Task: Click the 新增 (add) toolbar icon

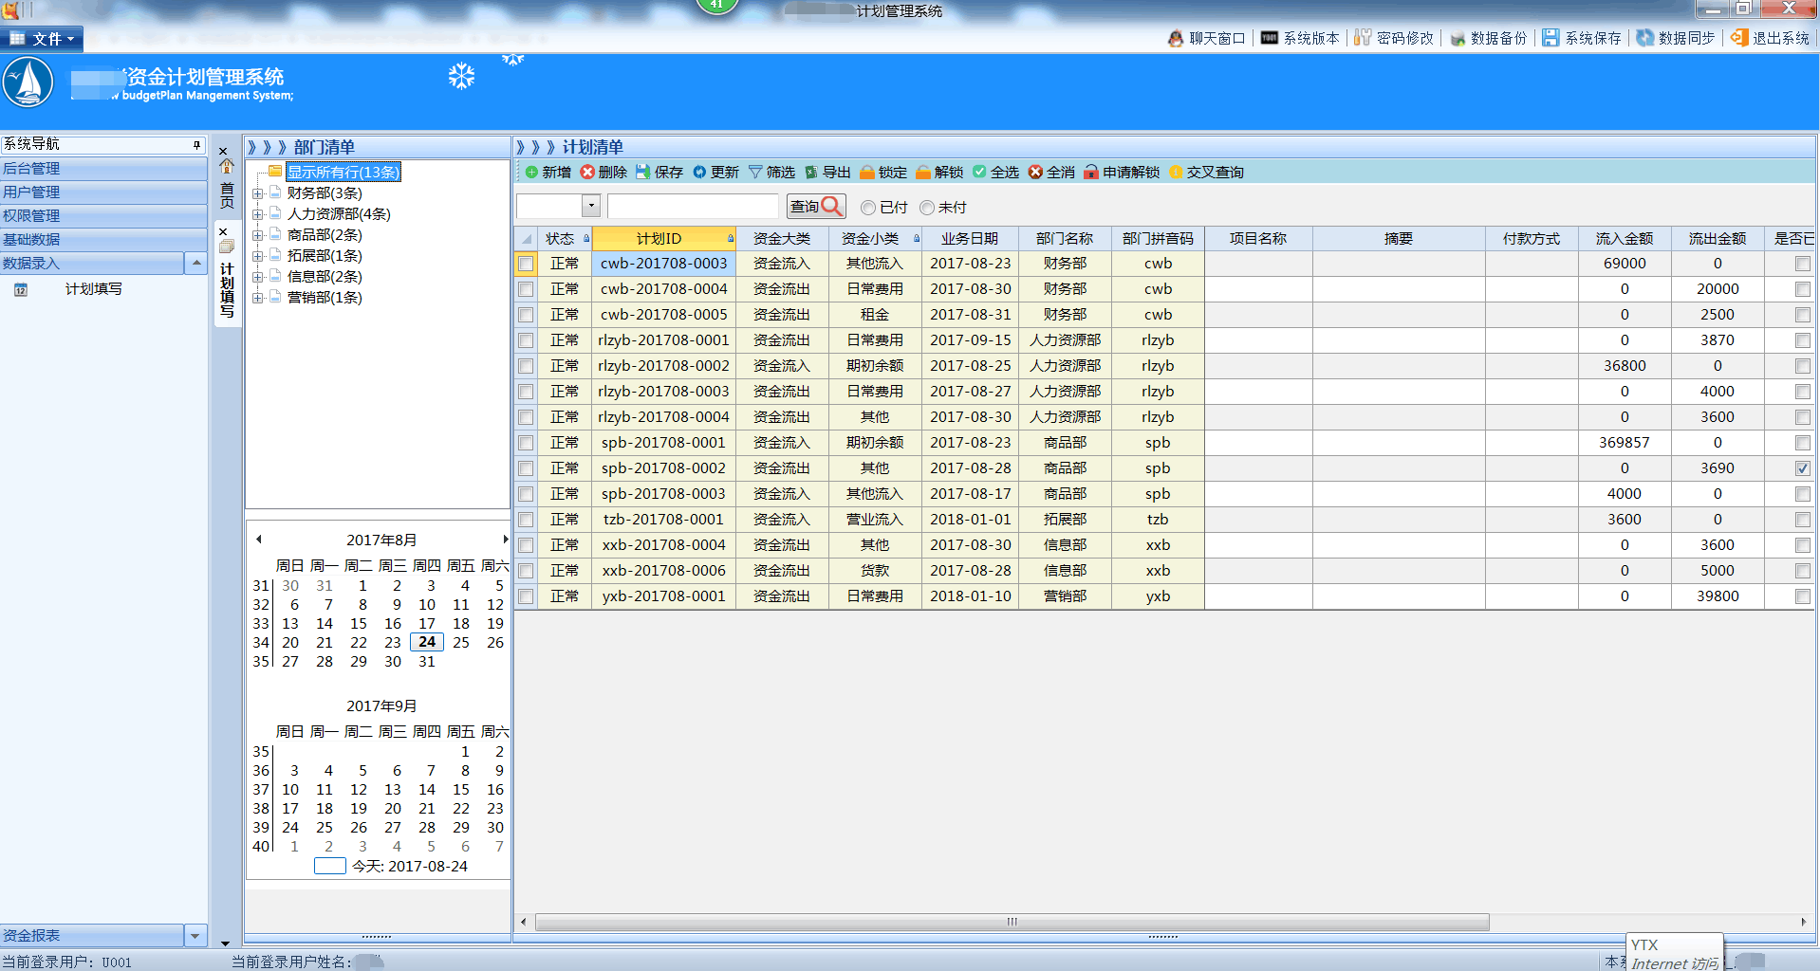Action: pyautogui.click(x=531, y=172)
